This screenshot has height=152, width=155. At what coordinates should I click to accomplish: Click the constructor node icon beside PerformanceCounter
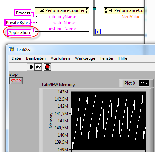click(x=42, y=10)
